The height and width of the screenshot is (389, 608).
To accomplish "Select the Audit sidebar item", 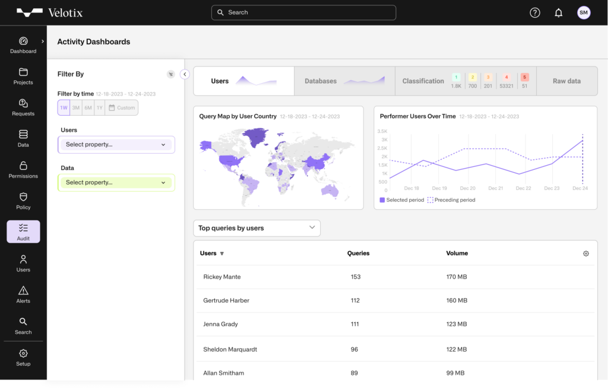I will (23, 232).
